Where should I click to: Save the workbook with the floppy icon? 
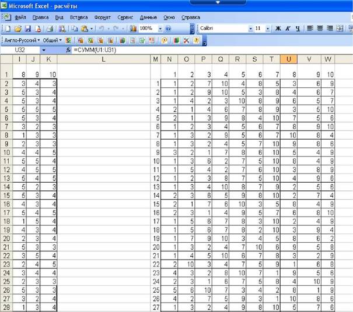coord(27,29)
